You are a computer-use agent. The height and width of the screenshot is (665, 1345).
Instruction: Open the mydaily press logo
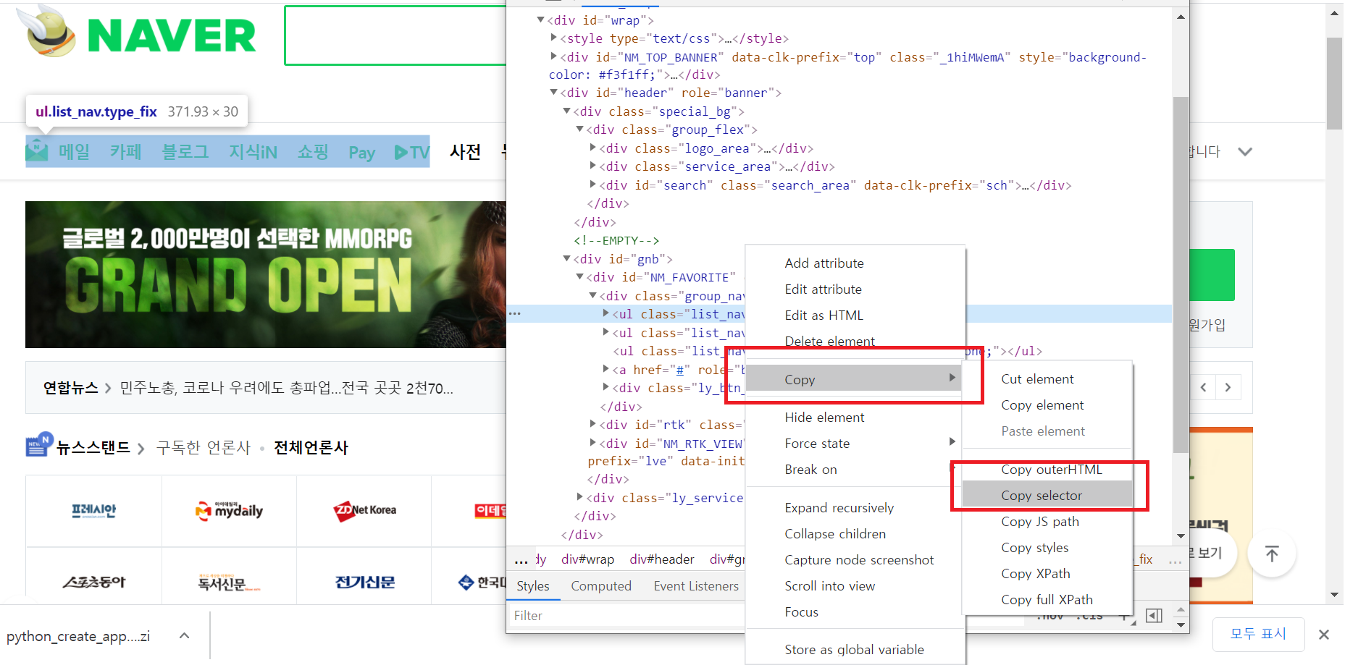pyautogui.click(x=229, y=510)
